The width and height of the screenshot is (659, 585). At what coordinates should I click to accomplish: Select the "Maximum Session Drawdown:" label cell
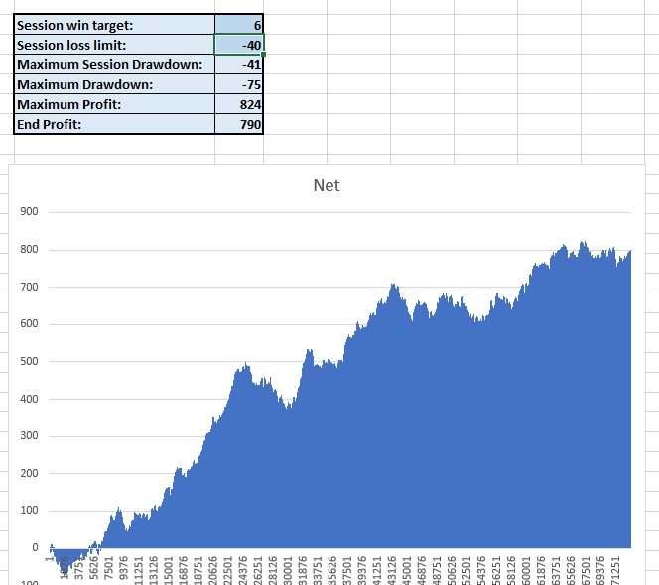point(114,64)
